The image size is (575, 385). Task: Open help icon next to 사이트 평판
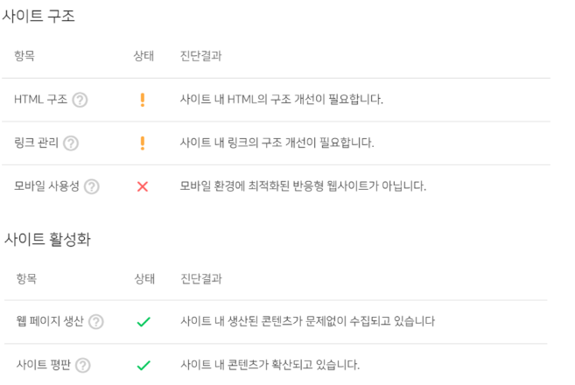point(83,365)
